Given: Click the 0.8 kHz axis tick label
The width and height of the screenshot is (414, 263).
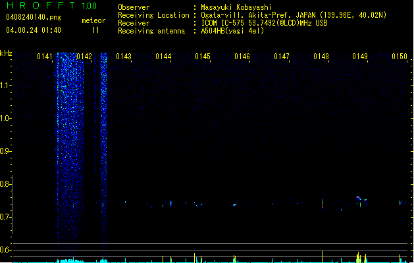Looking at the screenshot, I should click(x=5, y=184).
